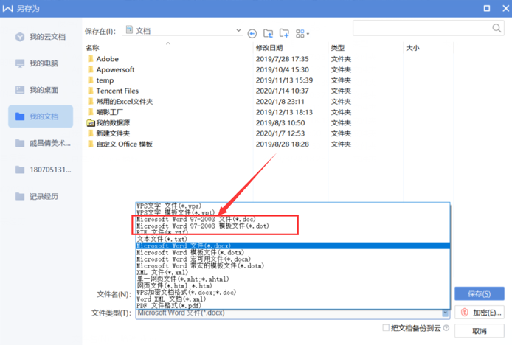Open the 文件类型 dropdown arrow
Screen dimensions: 512x345
pyautogui.click(x=446, y=313)
